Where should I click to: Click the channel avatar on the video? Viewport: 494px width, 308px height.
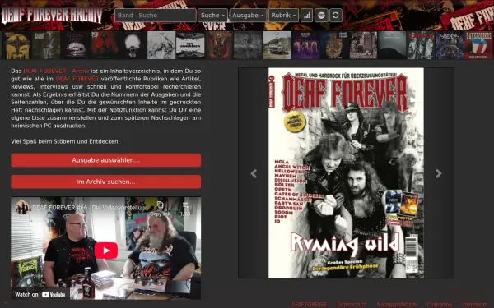click(21, 208)
